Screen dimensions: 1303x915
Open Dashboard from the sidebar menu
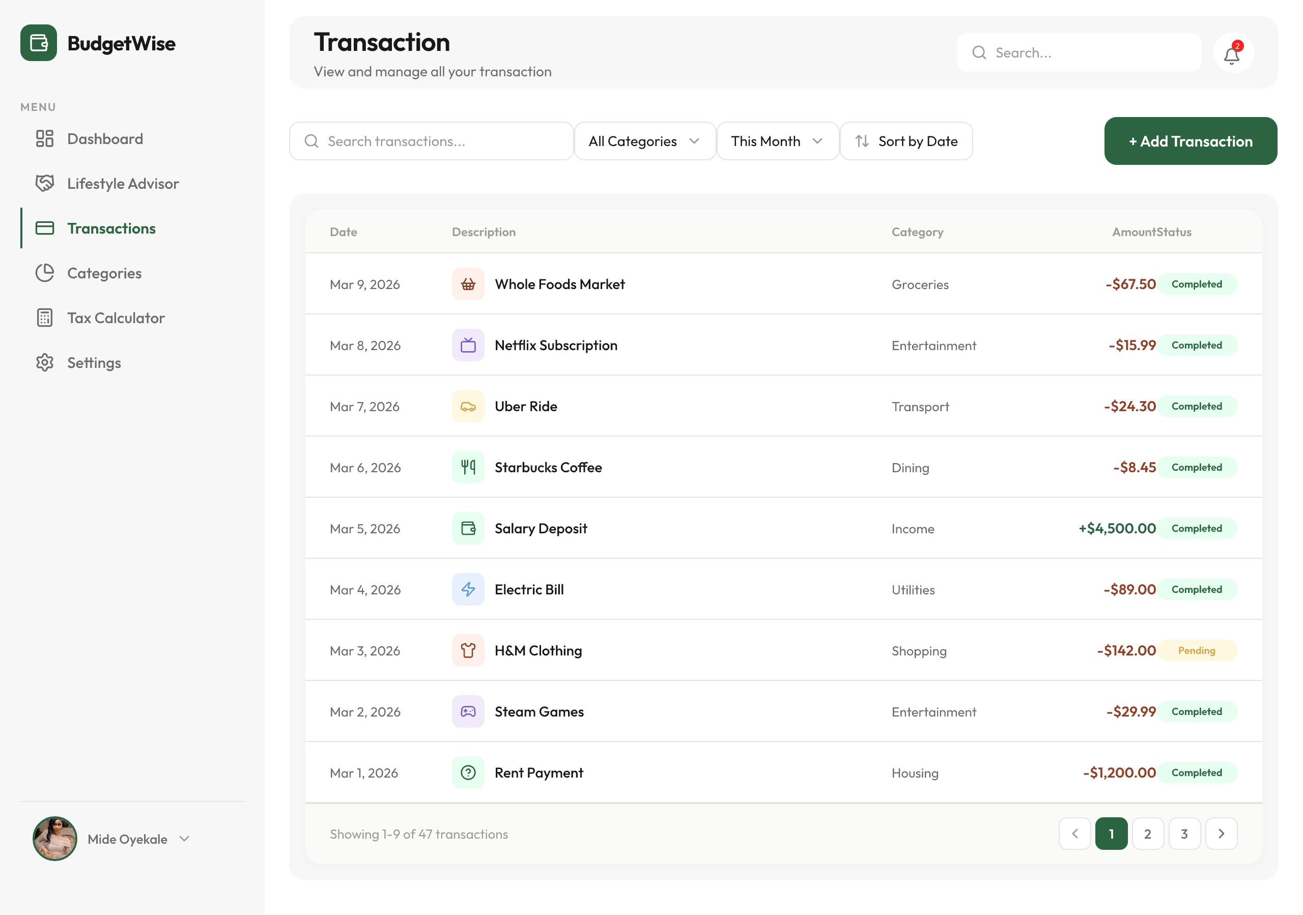click(105, 139)
